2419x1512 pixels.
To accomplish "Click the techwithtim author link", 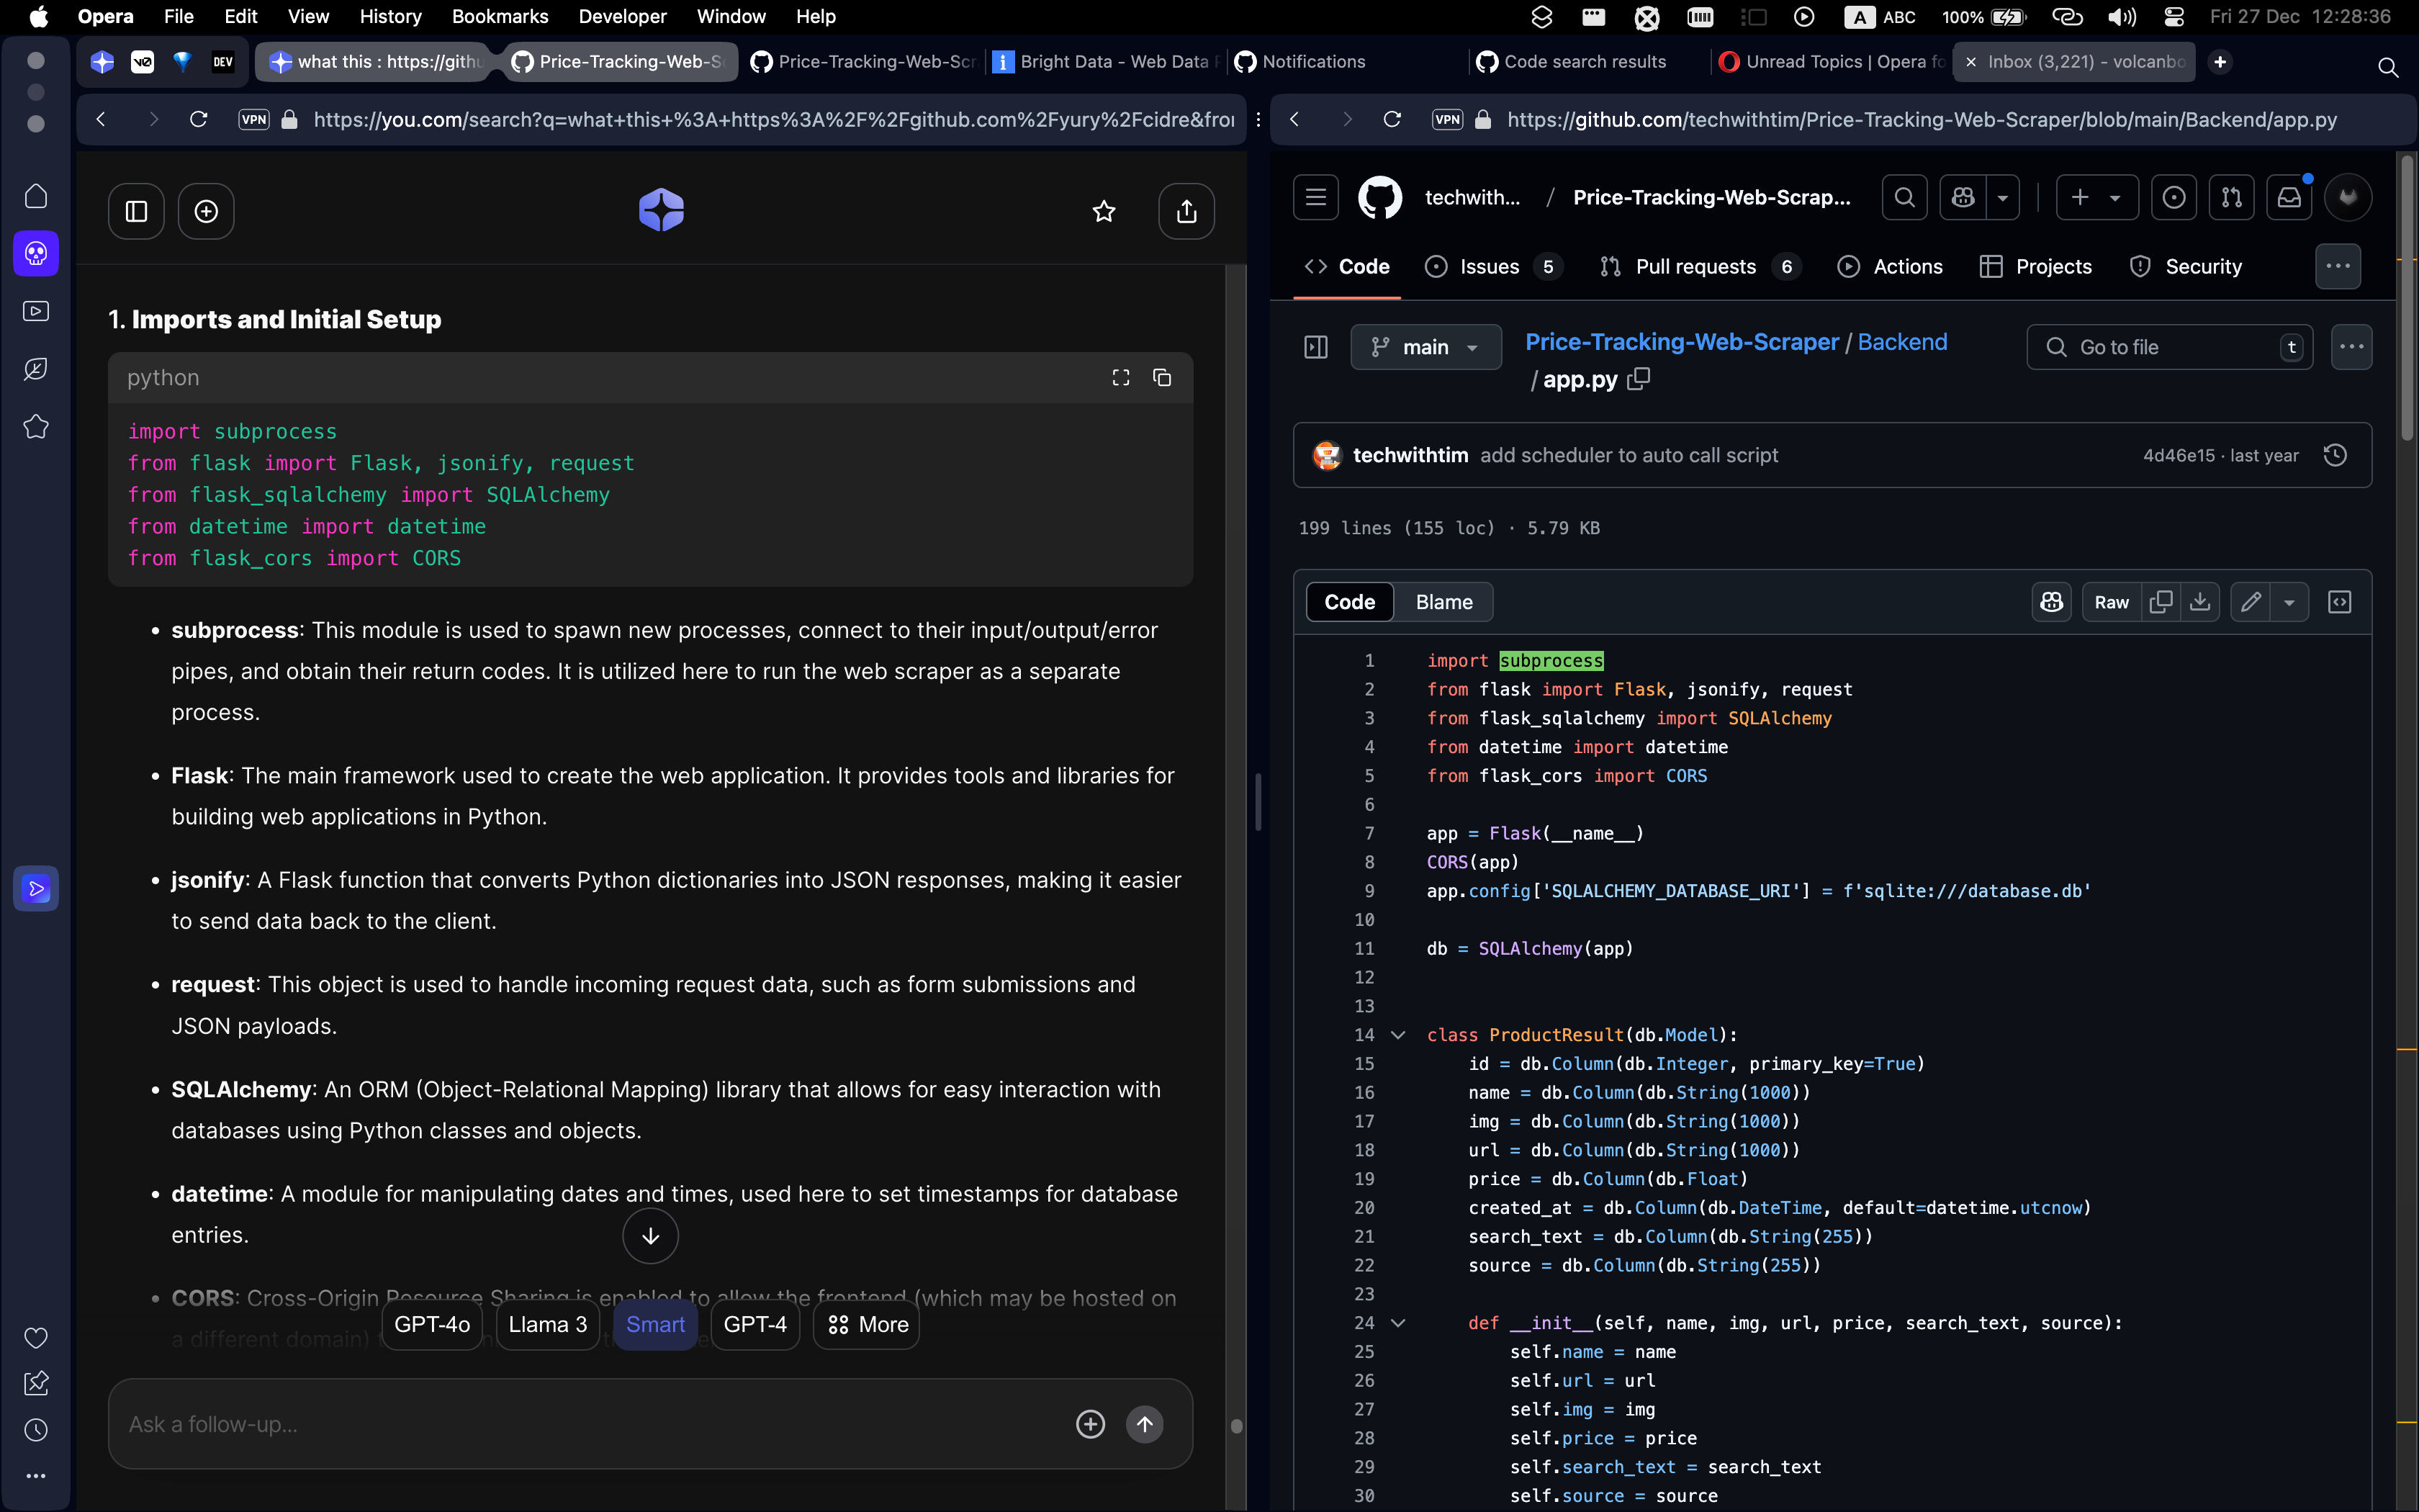I will pos(1410,455).
